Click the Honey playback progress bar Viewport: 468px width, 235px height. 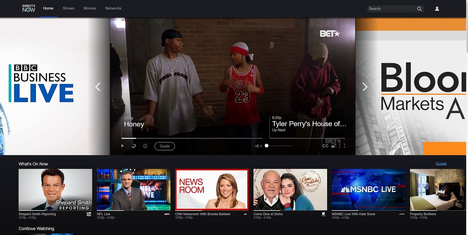(192, 138)
